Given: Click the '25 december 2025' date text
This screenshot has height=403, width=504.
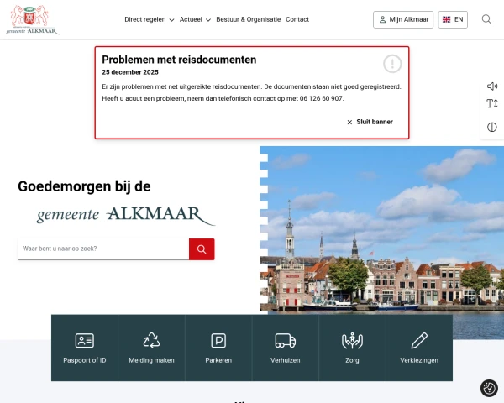Looking at the screenshot, I should (x=130, y=72).
